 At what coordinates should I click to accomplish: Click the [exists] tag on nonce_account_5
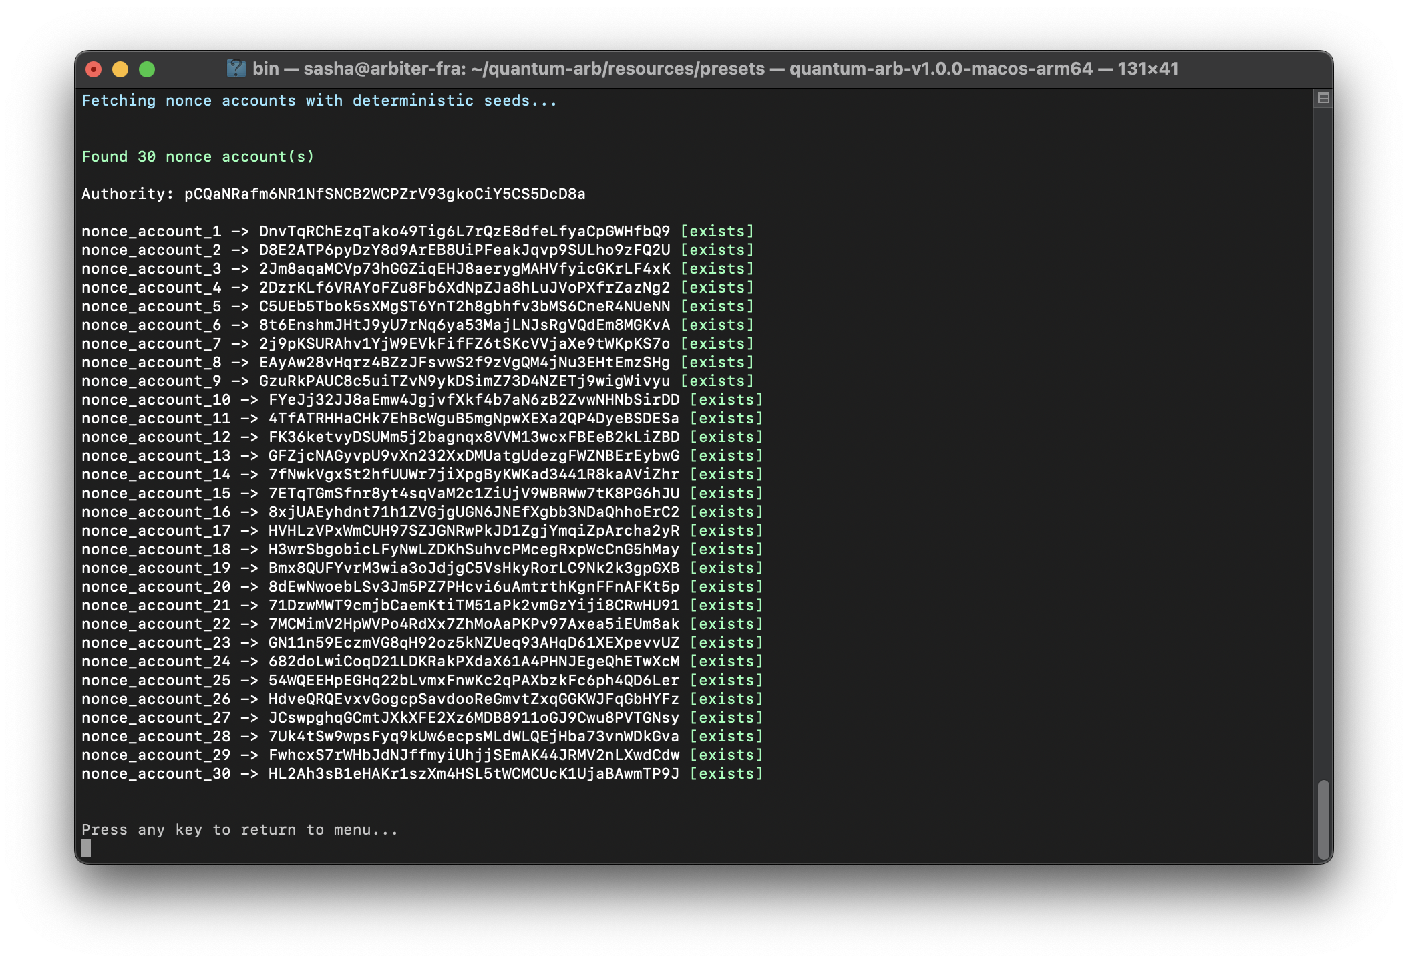click(717, 307)
